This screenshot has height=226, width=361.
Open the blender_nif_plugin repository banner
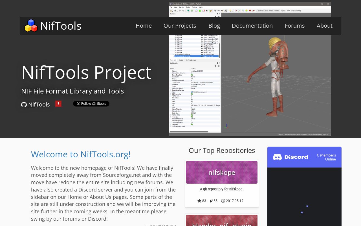pyautogui.click(x=222, y=221)
